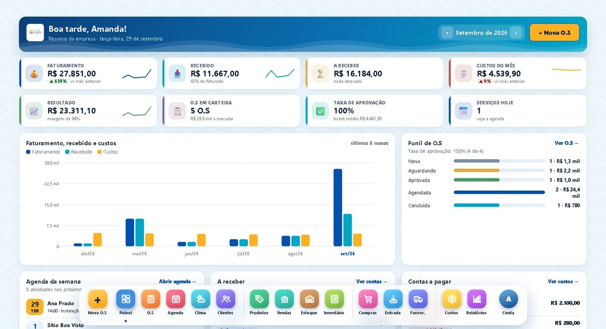Go to previous month arrow
The height and width of the screenshot is (329, 606).
(x=447, y=33)
